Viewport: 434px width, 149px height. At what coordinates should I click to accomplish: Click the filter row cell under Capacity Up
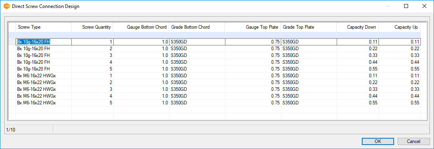[x=400, y=35]
